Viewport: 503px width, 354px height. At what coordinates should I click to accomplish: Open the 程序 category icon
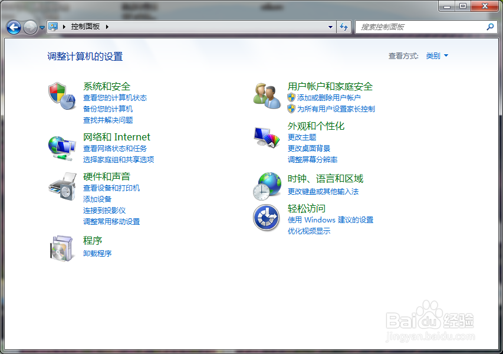(61, 248)
